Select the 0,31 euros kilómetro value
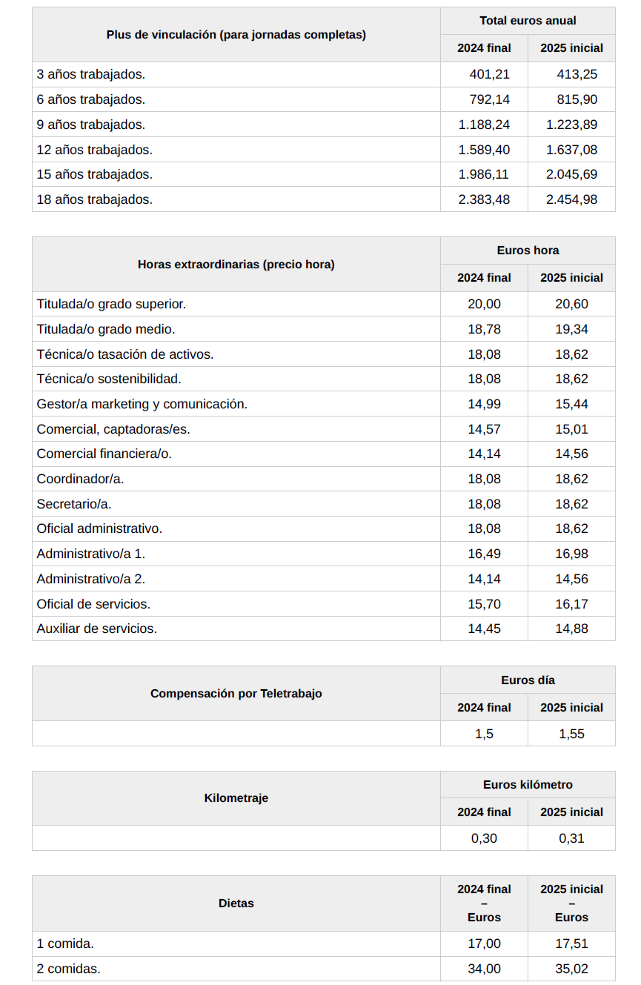This screenshot has height=985, width=641. [571, 838]
